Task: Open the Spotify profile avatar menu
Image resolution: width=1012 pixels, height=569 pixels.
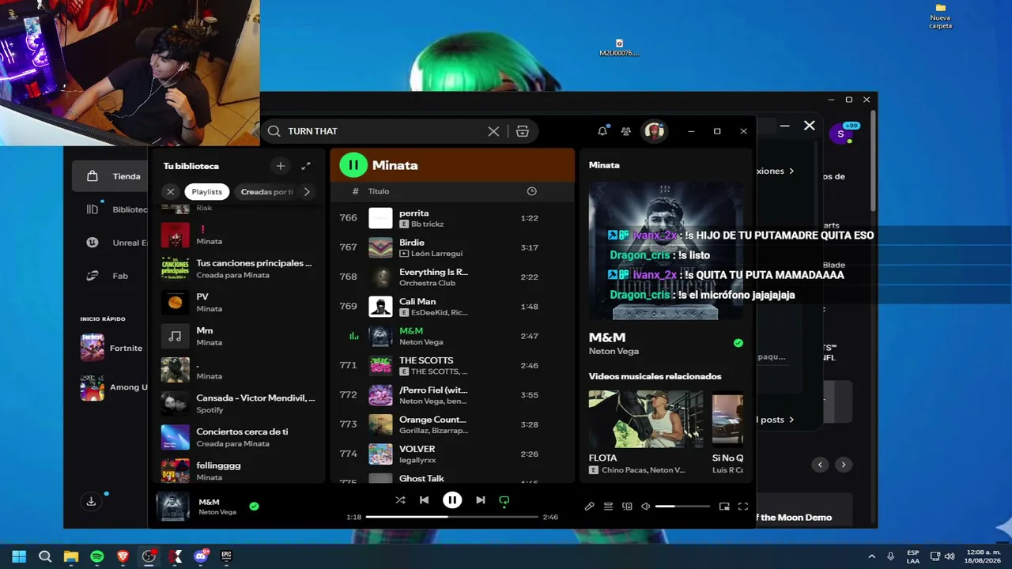Action: click(x=654, y=131)
